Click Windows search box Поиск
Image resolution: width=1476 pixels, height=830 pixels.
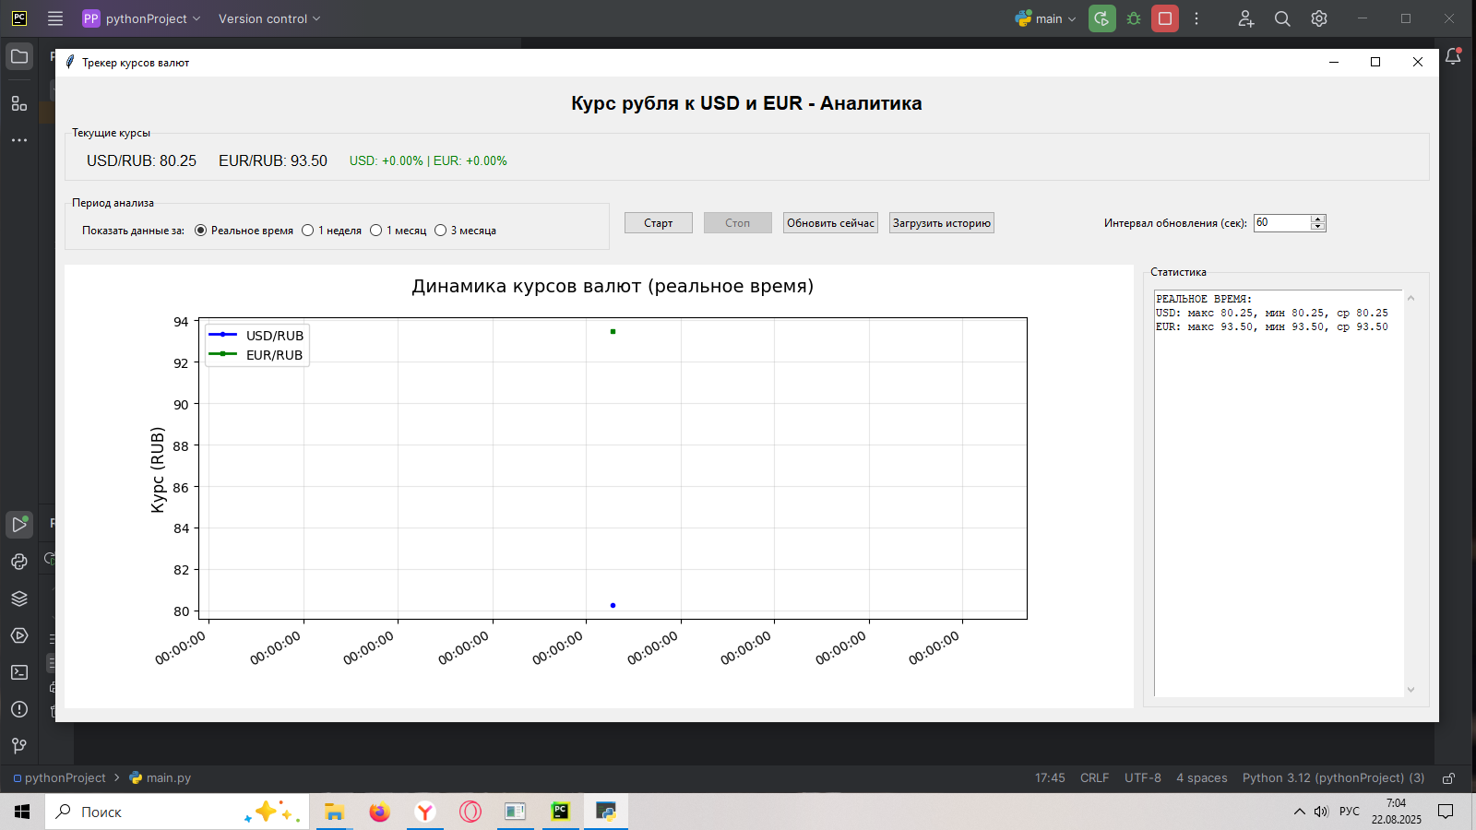point(175,812)
